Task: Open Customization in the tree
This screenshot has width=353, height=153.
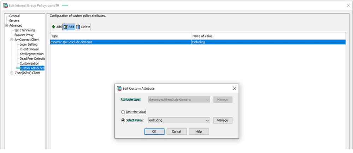Action: pyautogui.click(x=29, y=63)
